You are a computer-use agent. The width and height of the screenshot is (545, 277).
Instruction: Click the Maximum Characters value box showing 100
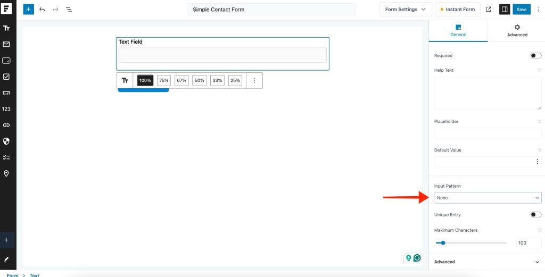[x=529, y=243]
